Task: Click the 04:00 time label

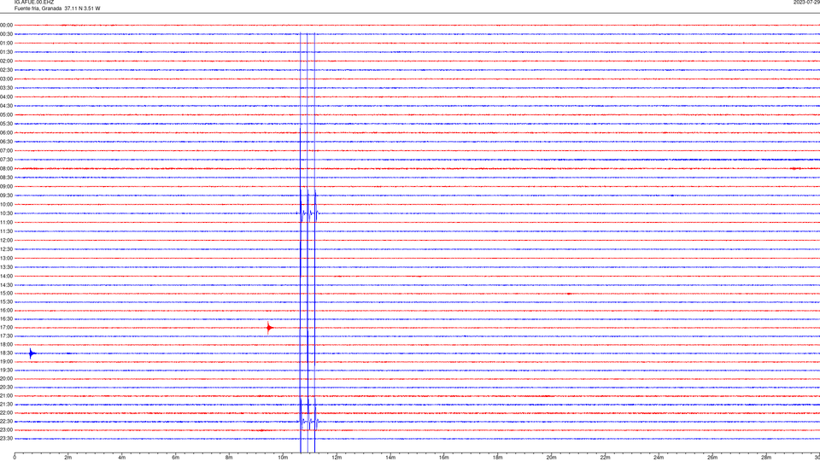Action: coord(6,96)
